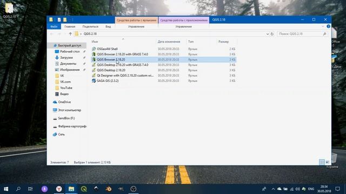This screenshot has width=346, height=194.
Task: Open YouTube folder in navigation pane
Action: click(66, 88)
